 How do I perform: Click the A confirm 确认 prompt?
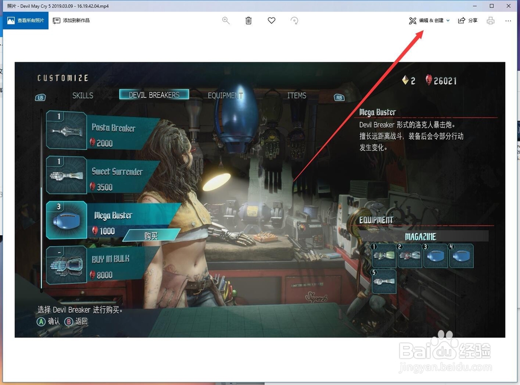(48, 322)
